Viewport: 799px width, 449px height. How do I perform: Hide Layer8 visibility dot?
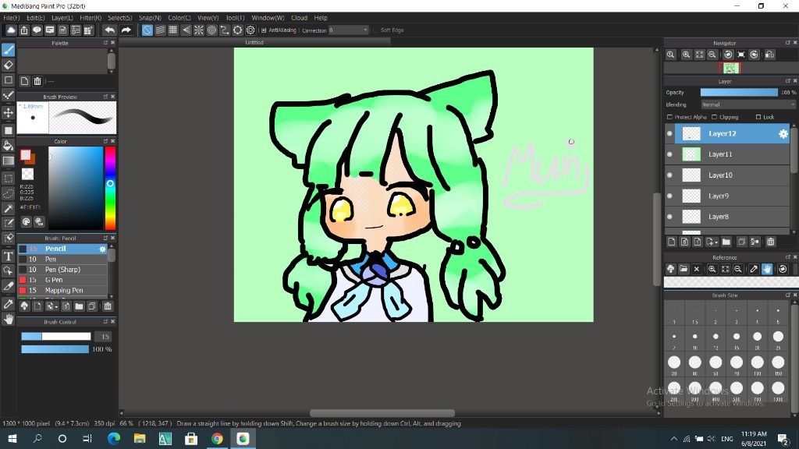(669, 217)
